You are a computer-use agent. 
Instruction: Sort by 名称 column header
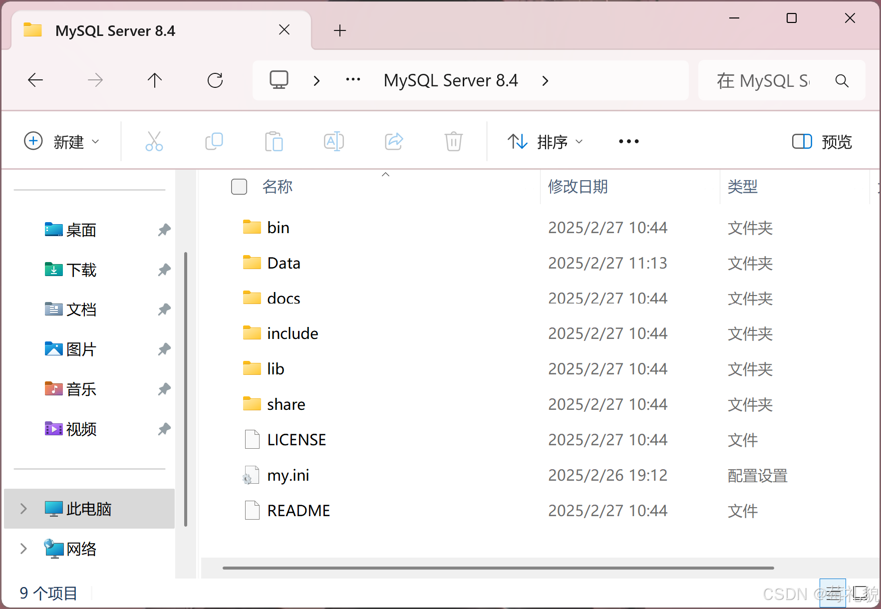pos(278,187)
